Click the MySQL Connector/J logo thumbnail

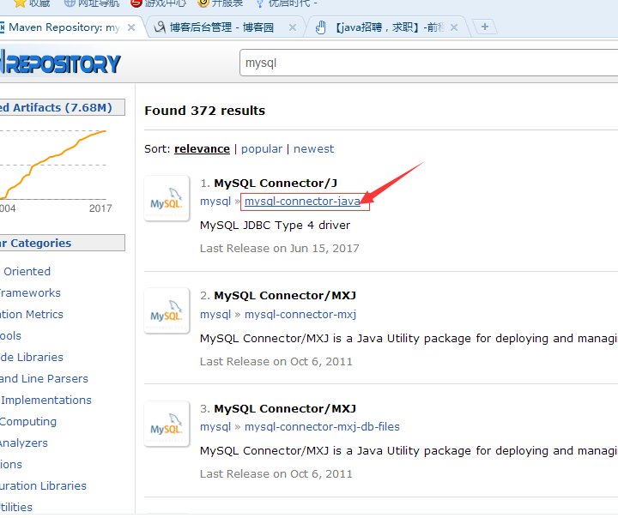point(167,198)
